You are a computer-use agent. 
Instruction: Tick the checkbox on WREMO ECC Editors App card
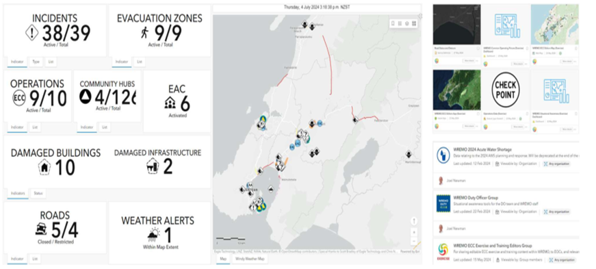click(478, 114)
